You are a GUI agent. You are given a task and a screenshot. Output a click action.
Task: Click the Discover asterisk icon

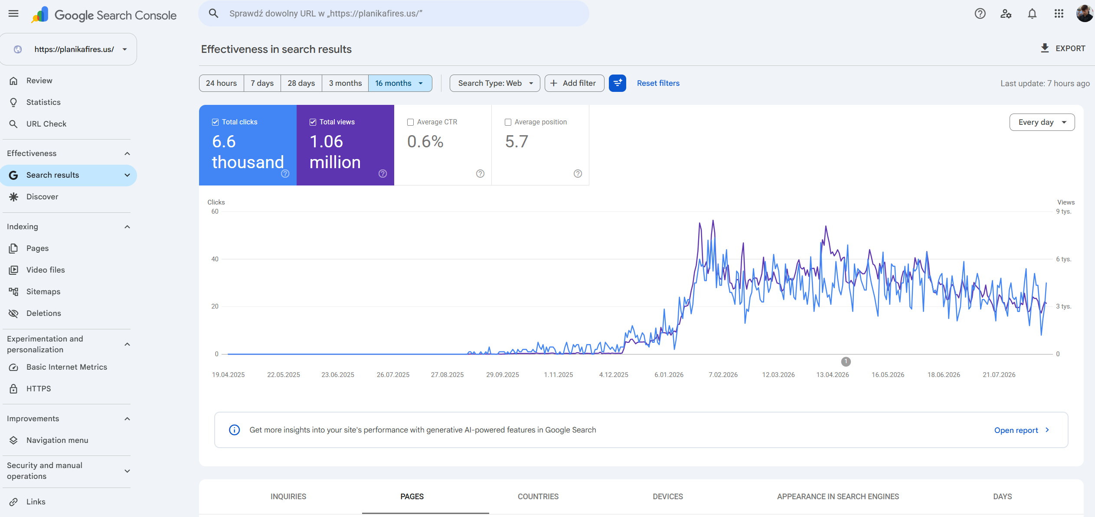pos(13,197)
